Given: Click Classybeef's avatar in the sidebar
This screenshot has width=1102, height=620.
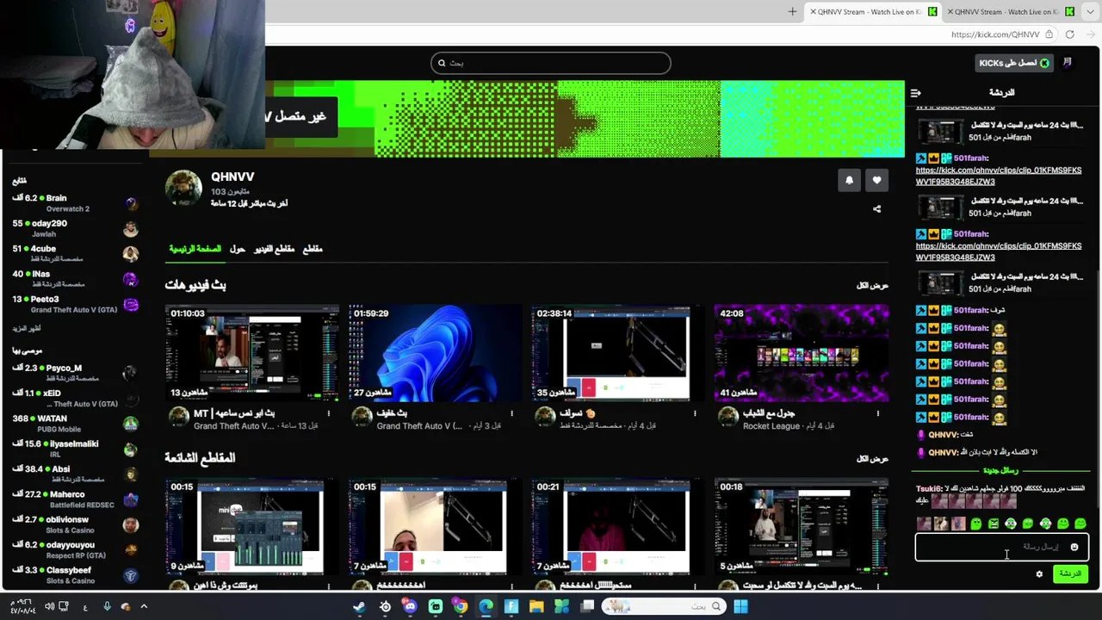Looking at the screenshot, I should tap(130, 575).
